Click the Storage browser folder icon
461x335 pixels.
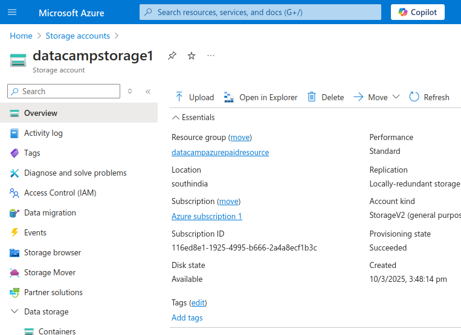(x=15, y=252)
